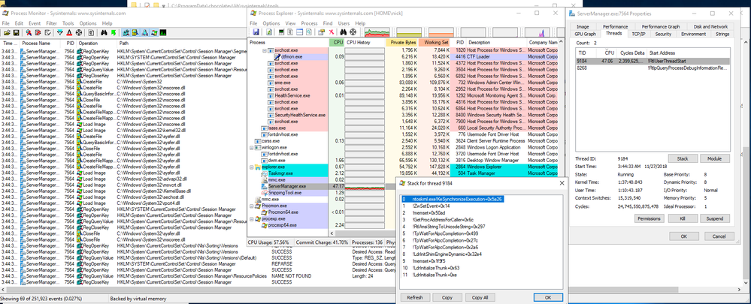Viewport: 751px width, 304px height.
Task: Click the Save icon in Process Monitor toolbar
Action: 16,33
